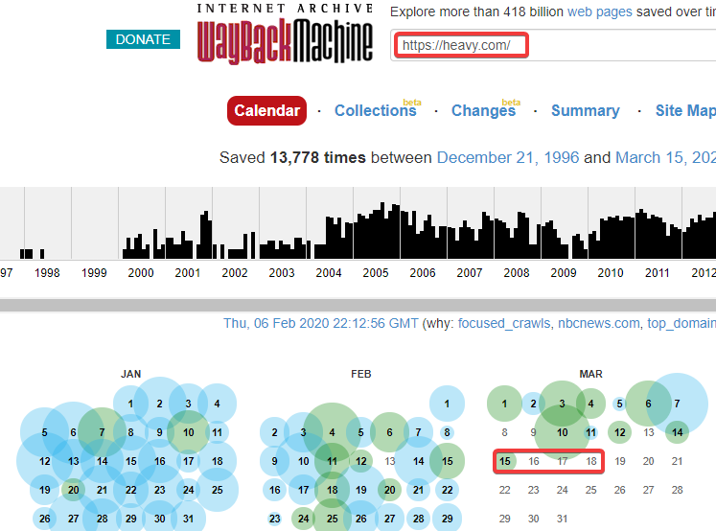Click the March 10 capture bubble

pyautogui.click(x=562, y=432)
